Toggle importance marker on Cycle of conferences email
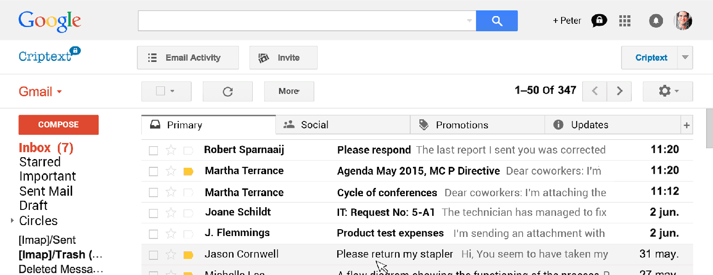 pos(188,192)
